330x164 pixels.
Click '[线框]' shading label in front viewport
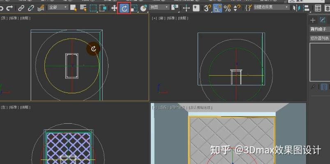[183, 18]
